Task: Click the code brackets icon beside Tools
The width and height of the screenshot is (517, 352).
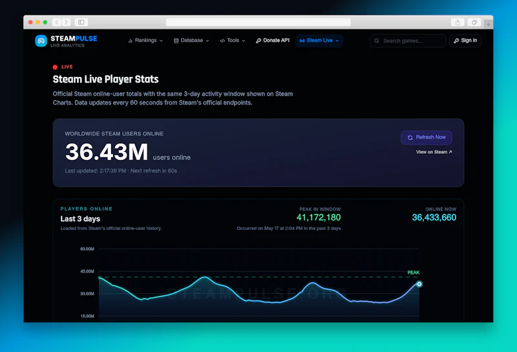Action: click(x=222, y=41)
